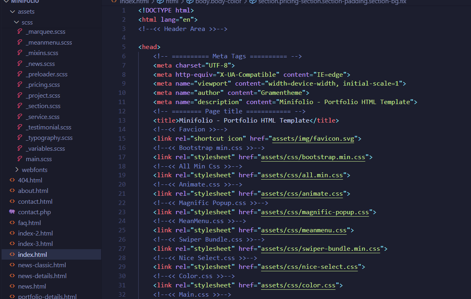
Task: Click the Sass icon beside main.scss
Action: pyautogui.click(x=20, y=159)
